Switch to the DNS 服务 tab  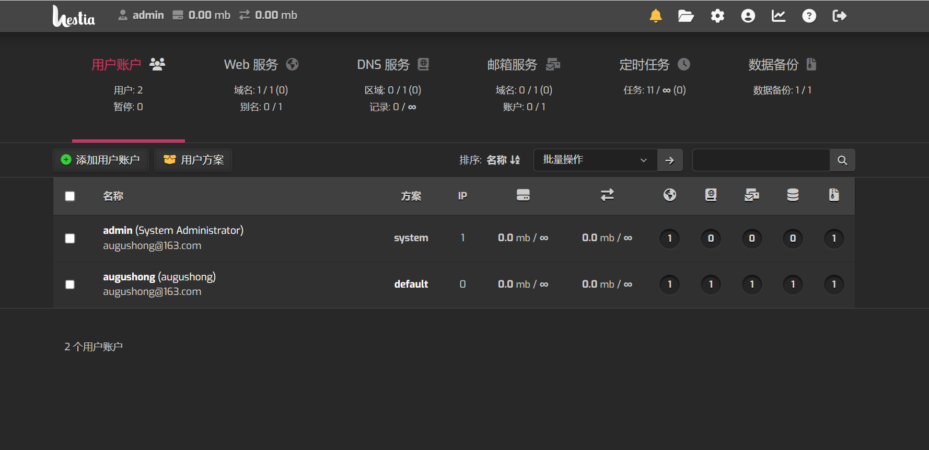(x=392, y=65)
